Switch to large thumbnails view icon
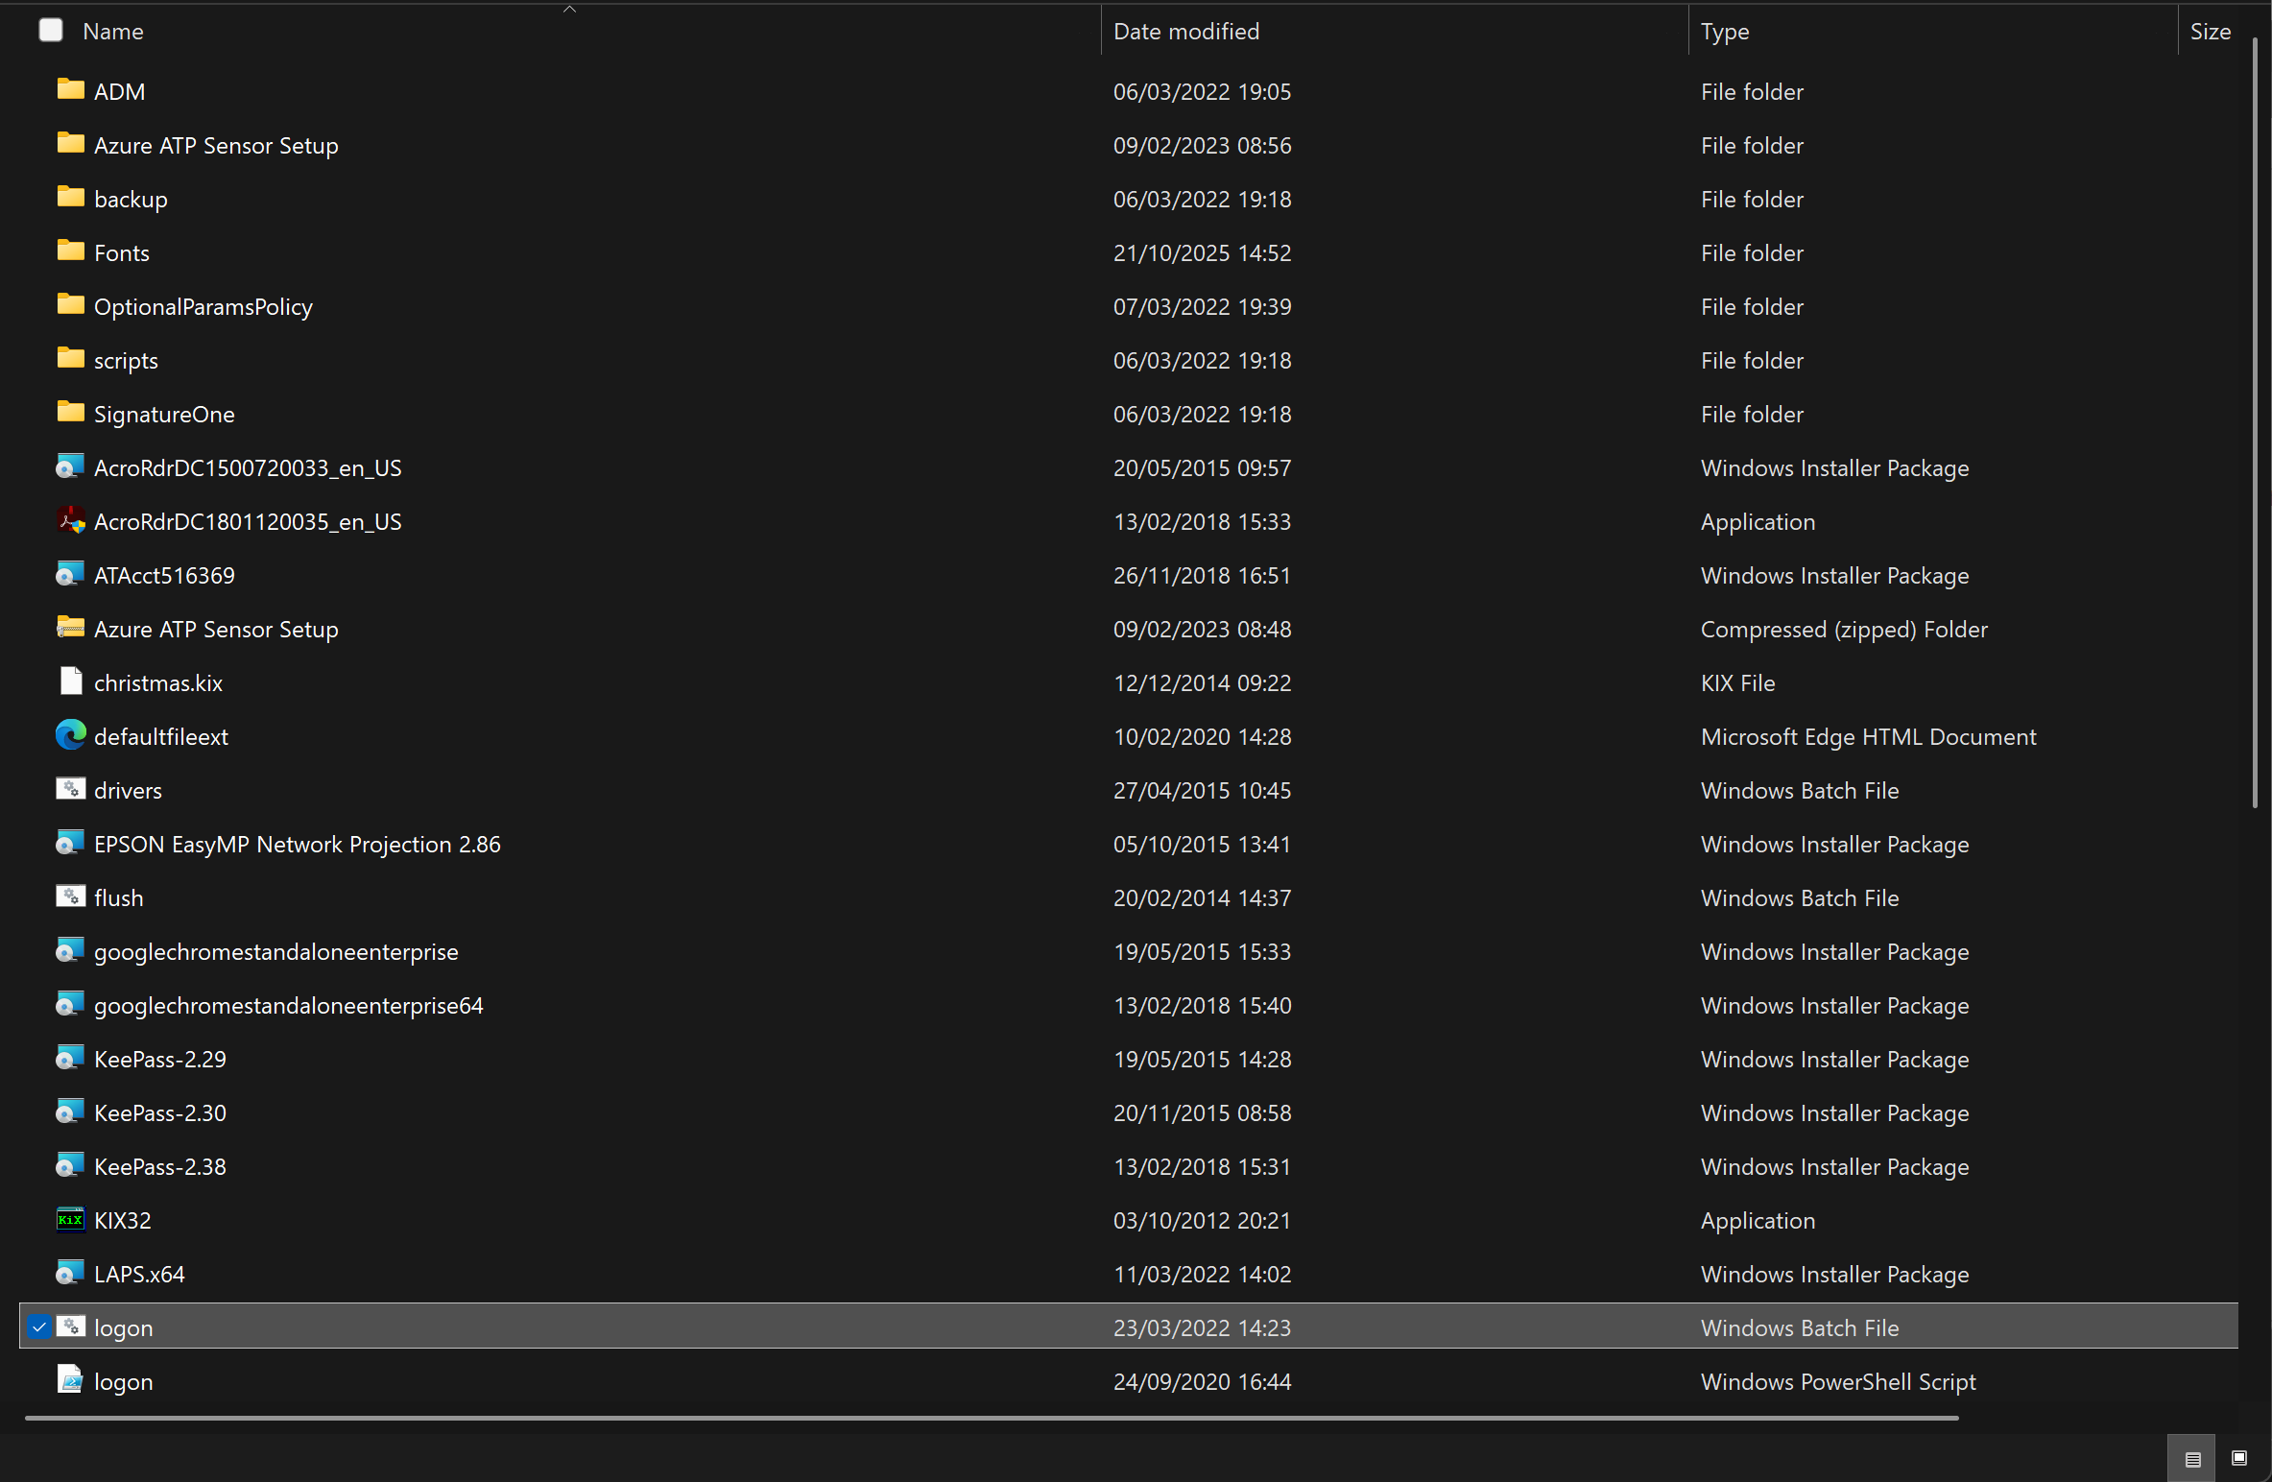The width and height of the screenshot is (2272, 1482). 2238,1458
